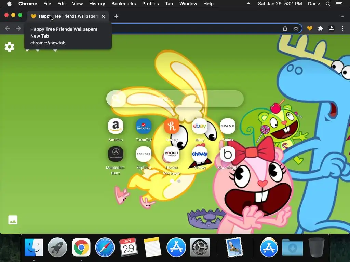
Task: Open the Mail stamp icon in Dock
Action: (x=234, y=247)
